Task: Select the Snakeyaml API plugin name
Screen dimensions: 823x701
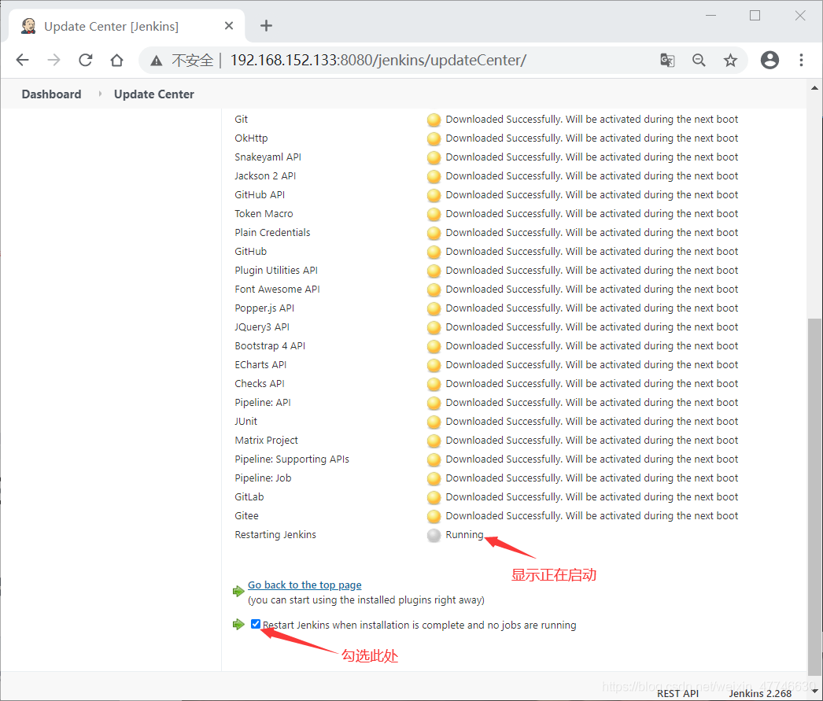Action: (268, 157)
